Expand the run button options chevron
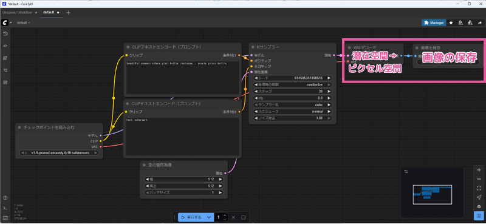486x224 pixels. click(x=209, y=217)
